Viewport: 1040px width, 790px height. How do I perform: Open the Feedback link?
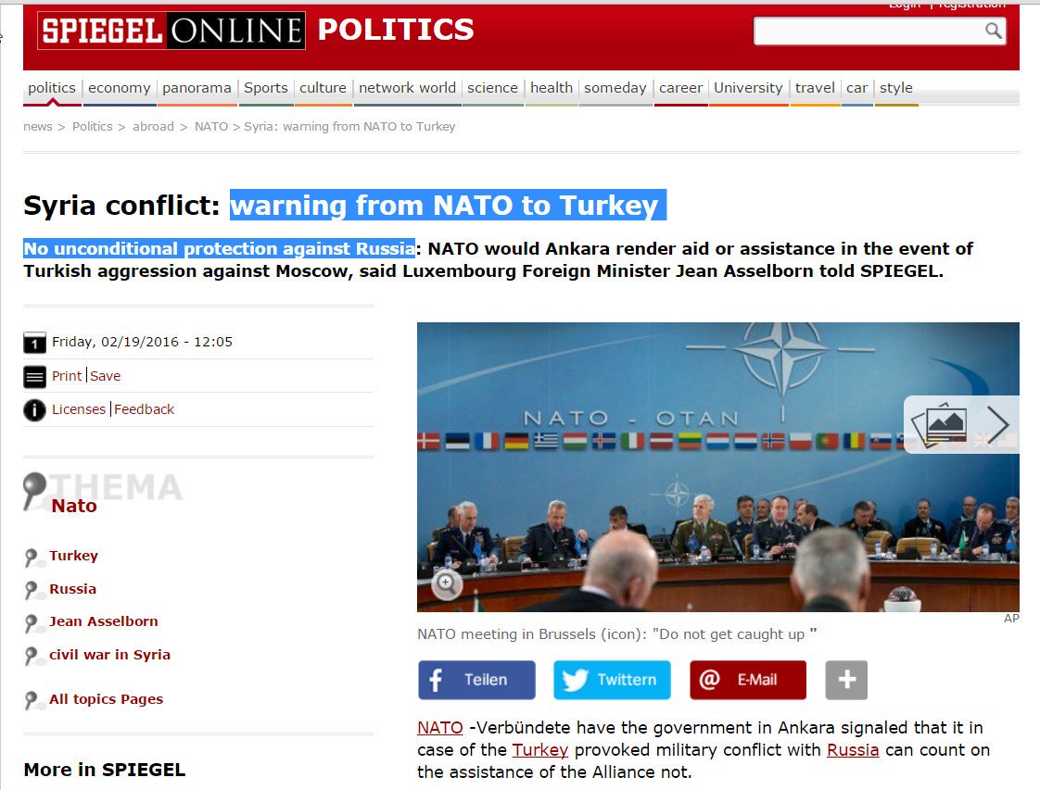click(x=144, y=409)
